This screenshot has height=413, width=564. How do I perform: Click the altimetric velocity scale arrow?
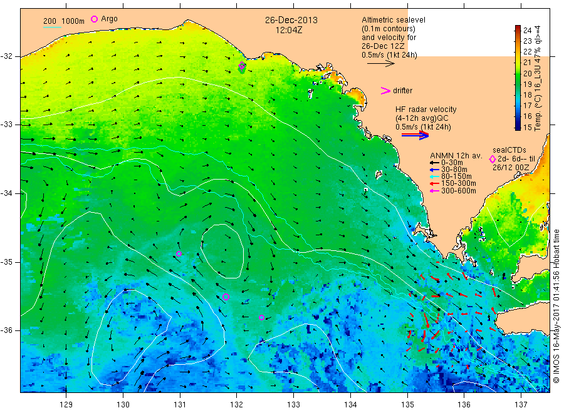coord(381,64)
